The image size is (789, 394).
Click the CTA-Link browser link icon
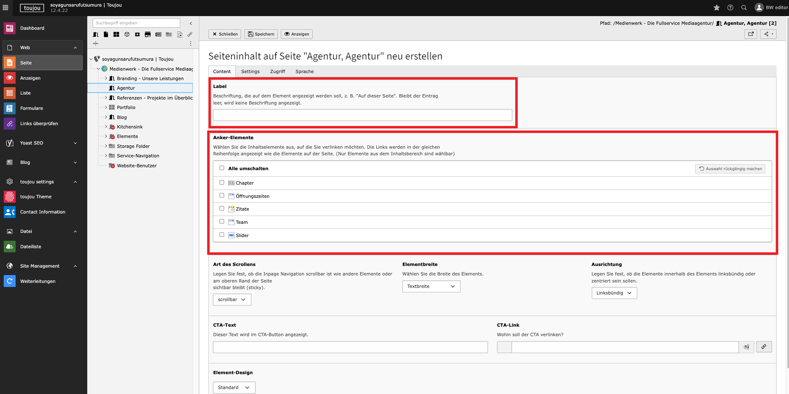point(764,347)
